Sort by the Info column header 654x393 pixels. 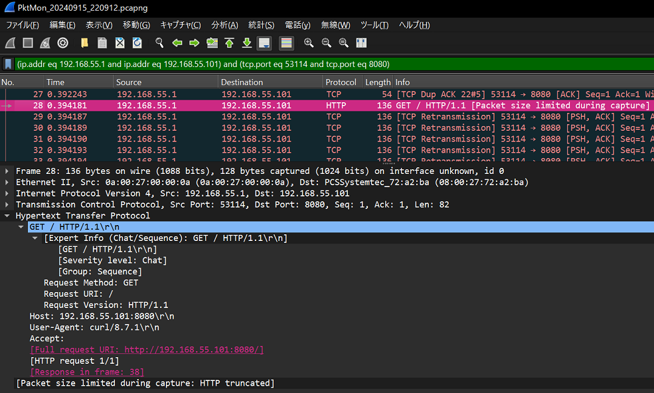point(523,82)
